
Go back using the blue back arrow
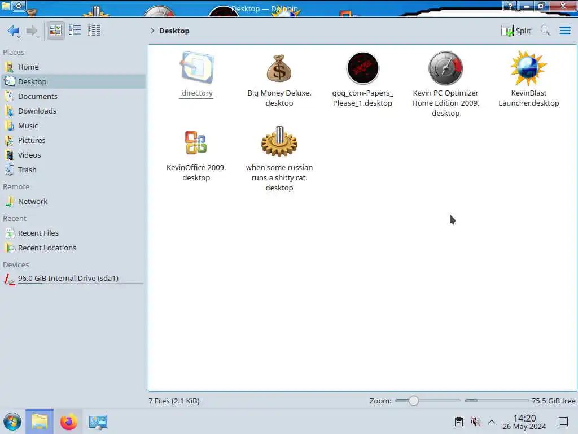[x=14, y=31]
